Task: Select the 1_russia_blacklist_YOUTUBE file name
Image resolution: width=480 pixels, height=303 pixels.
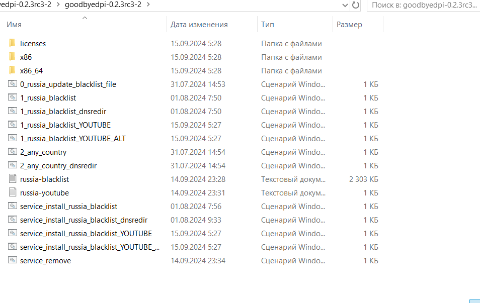Action: 65,125
